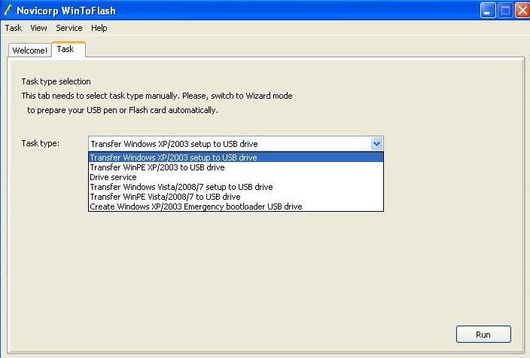Switch to the Welcome! tab

tap(30, 50)
